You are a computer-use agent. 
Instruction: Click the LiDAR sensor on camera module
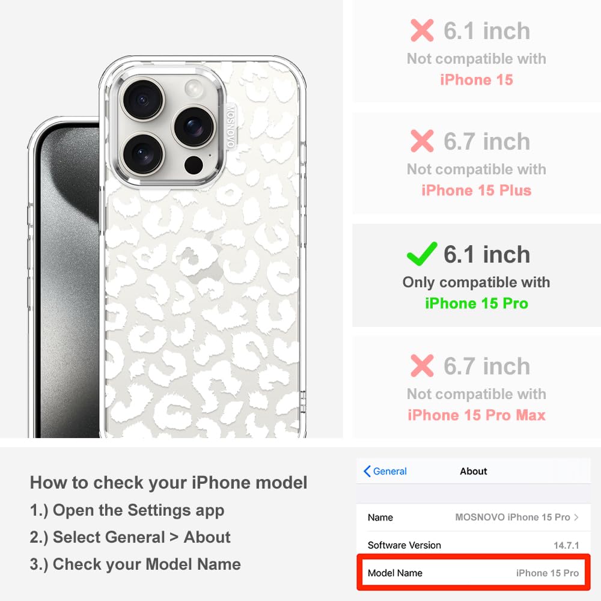(194, 165)
